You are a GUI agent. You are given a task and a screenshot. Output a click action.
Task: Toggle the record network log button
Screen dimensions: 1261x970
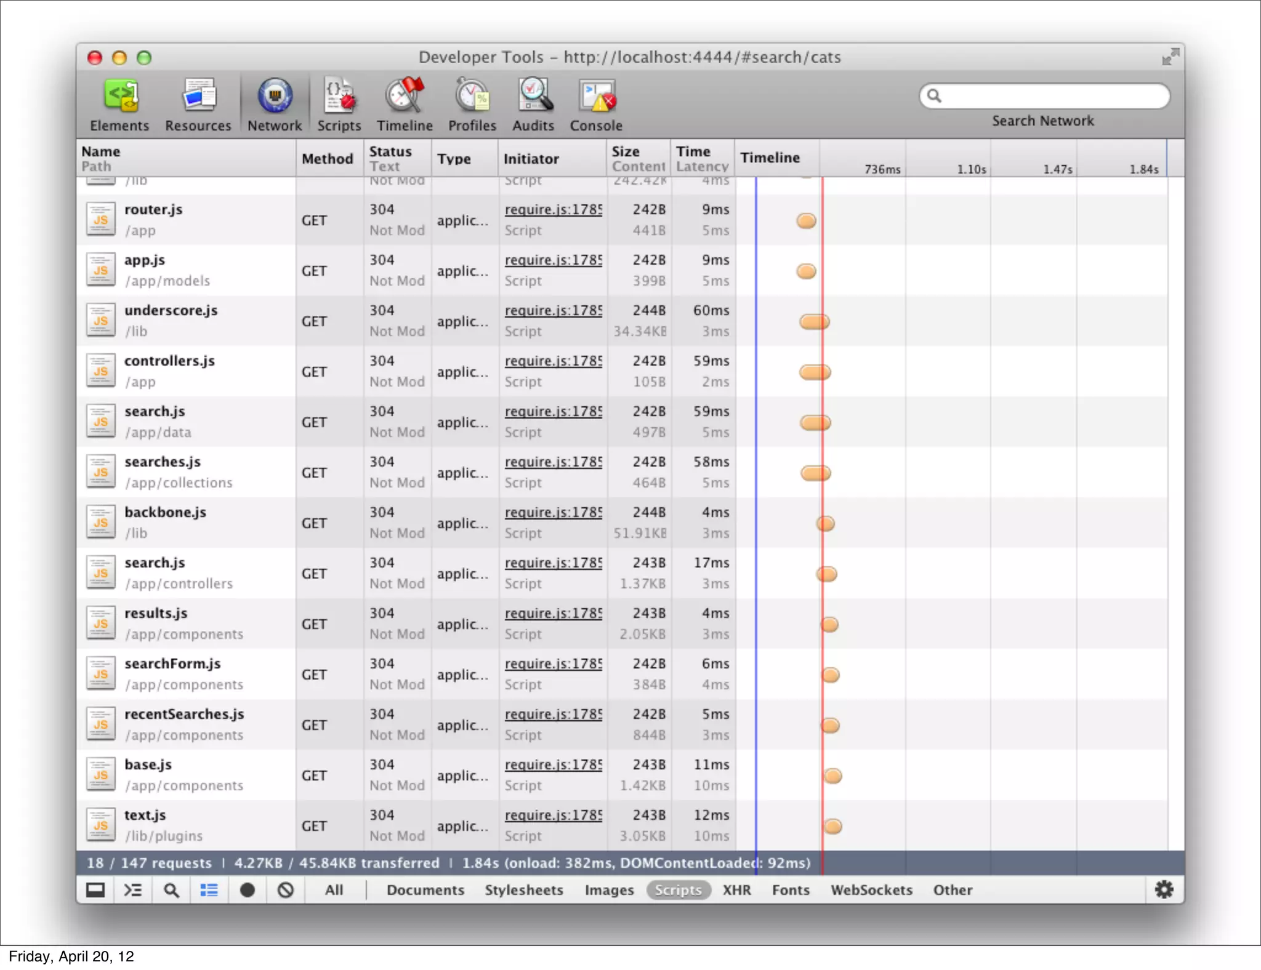click(247, 890)
